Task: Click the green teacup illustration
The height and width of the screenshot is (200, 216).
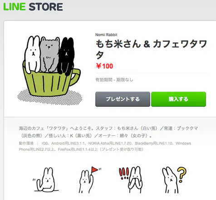Action: (51, 83)
